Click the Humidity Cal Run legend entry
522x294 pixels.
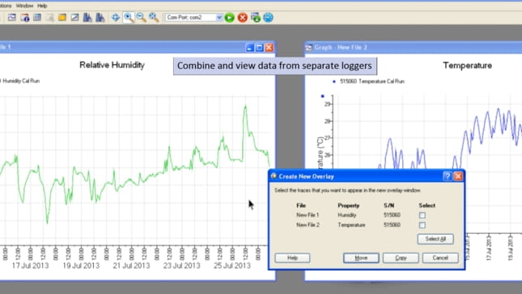[x=21, y=81]
